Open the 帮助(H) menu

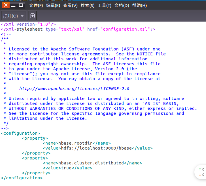pos(139,6)
